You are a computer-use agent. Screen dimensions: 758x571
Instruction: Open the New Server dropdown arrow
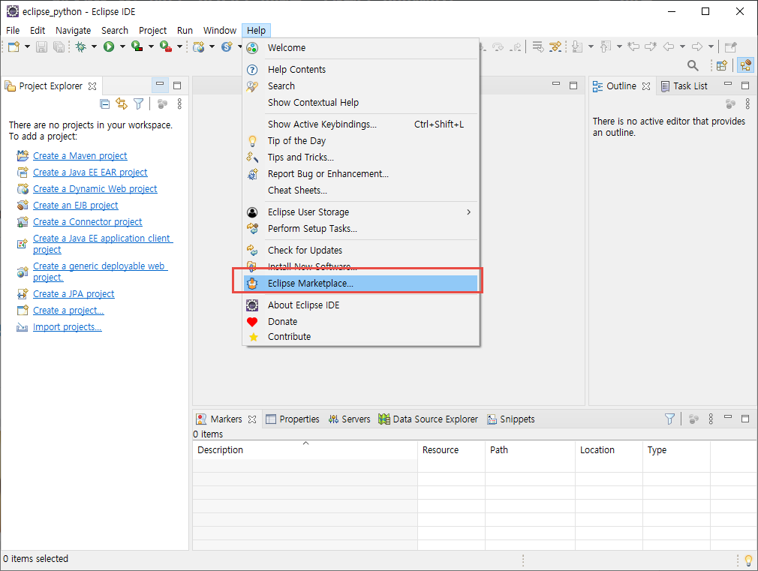pos(212,47)
